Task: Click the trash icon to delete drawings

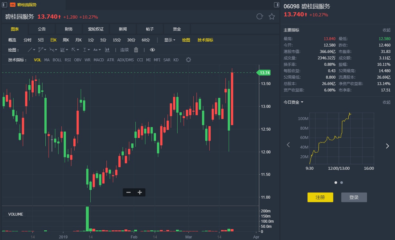Action: (136, 50)
